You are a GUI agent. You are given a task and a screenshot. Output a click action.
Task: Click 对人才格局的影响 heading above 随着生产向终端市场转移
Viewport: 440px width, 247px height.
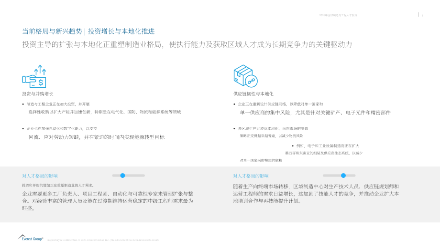(251, 176)
